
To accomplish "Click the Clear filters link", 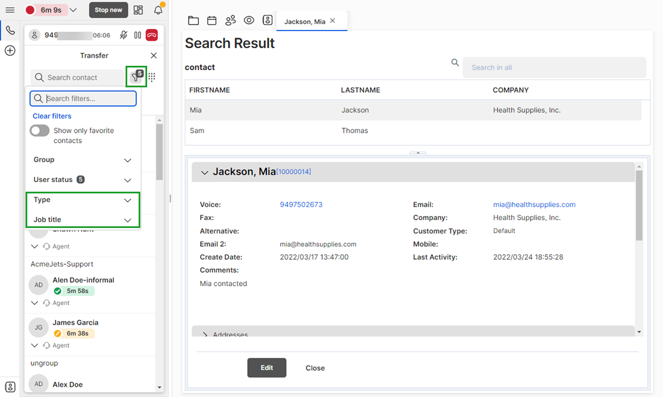I will pos(52,116).
